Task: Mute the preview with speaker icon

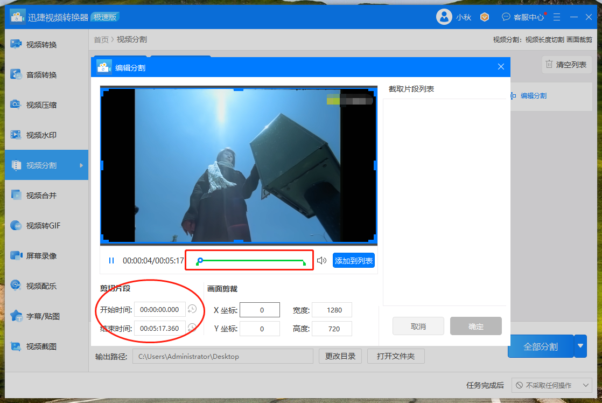Action: (321, 261)
